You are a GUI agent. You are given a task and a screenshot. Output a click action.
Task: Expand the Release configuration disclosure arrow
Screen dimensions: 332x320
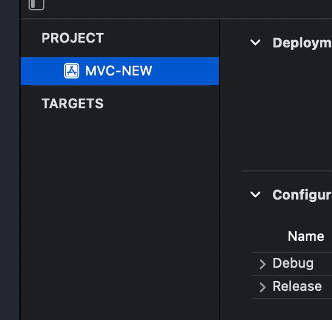pyautogui.click(x=263, y=287)
